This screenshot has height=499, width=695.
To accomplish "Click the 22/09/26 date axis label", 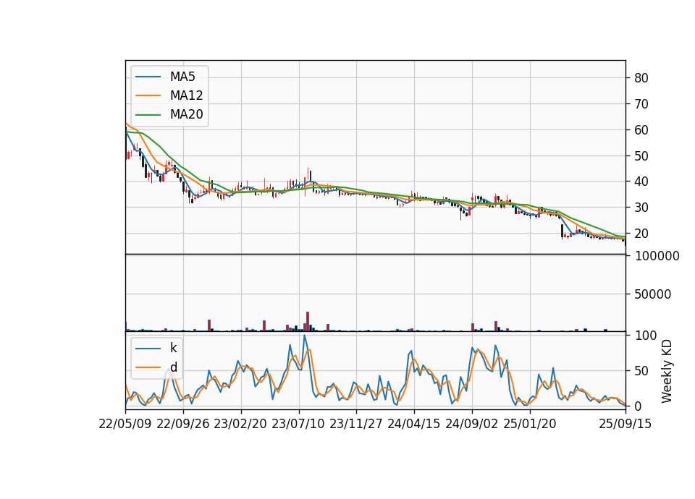I will click(183, 424).
